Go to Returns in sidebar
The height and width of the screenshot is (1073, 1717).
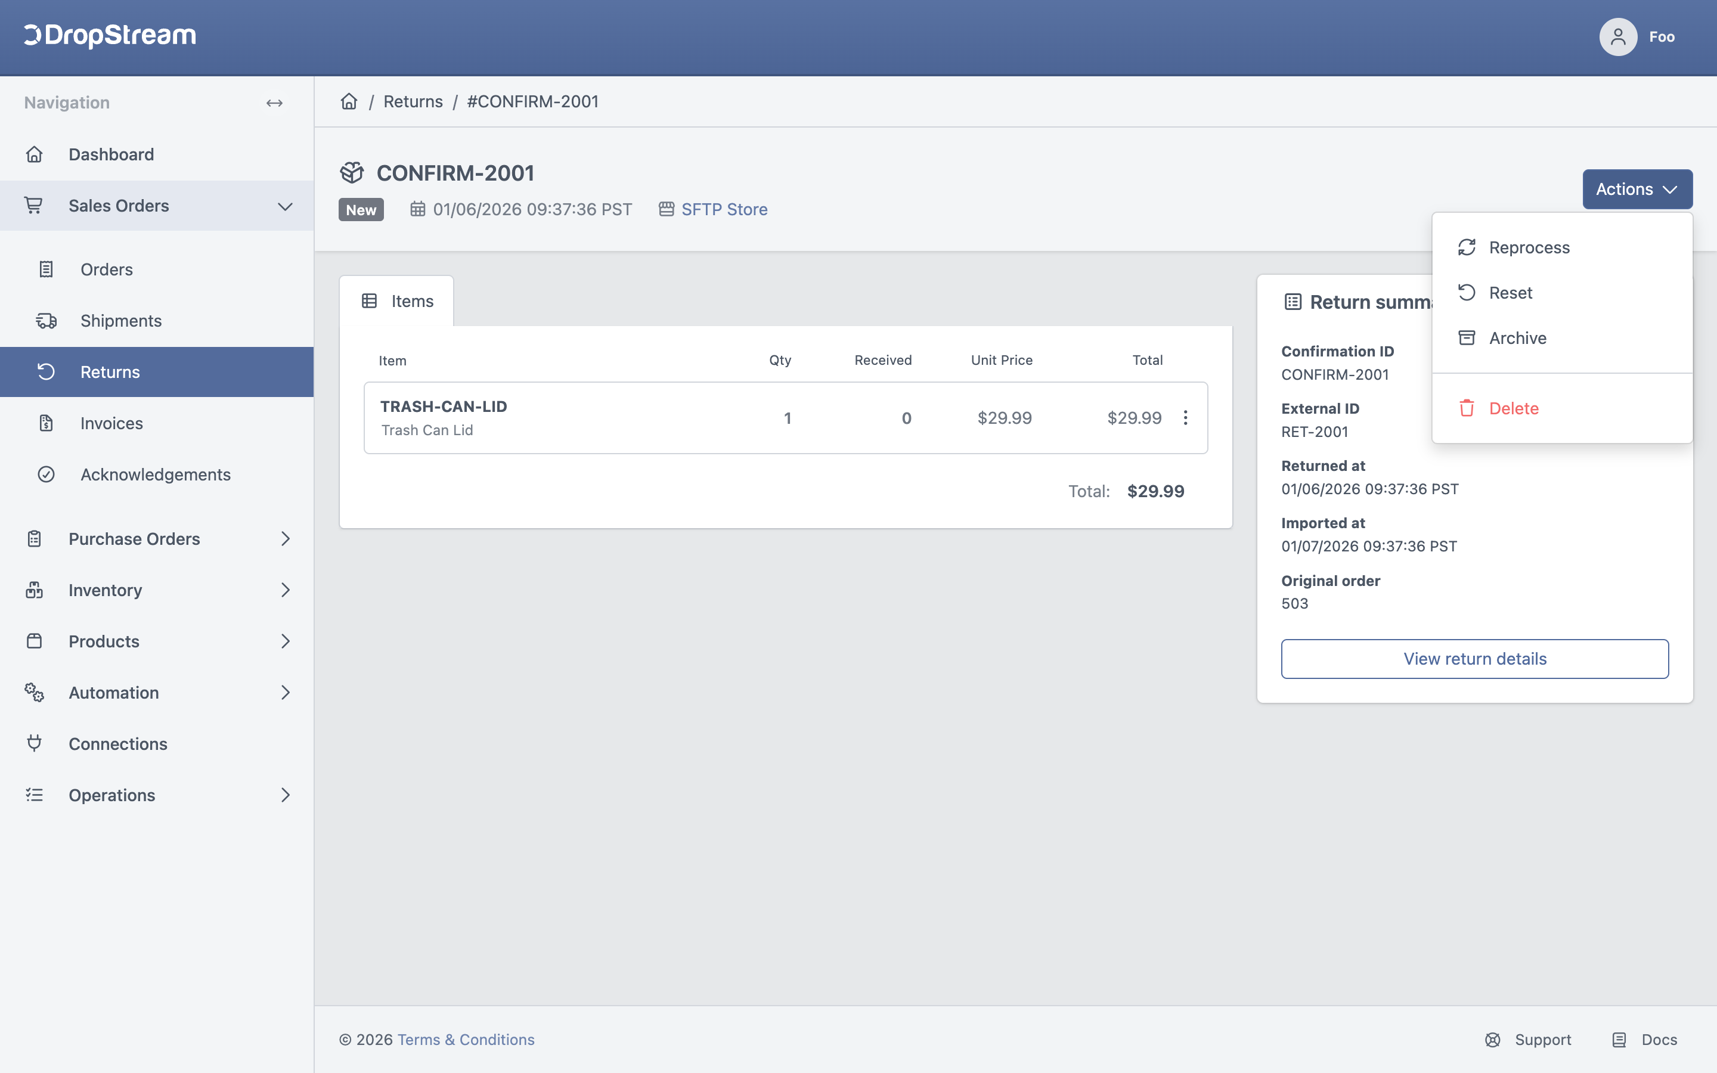click(x=157, y=372)
